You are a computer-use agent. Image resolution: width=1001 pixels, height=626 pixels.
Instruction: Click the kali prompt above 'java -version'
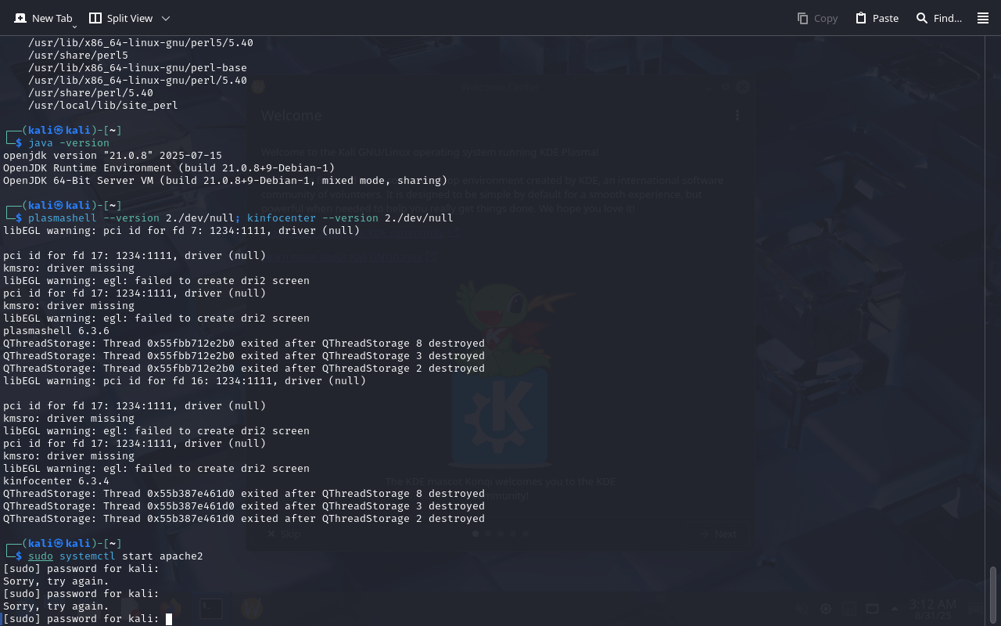[63, 130]
